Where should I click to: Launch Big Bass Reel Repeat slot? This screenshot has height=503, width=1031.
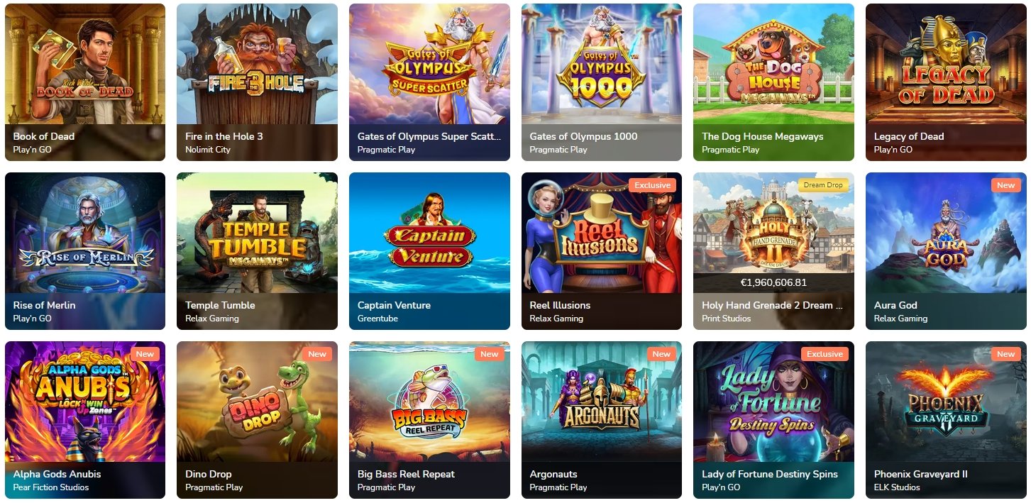tap(429, 420)
